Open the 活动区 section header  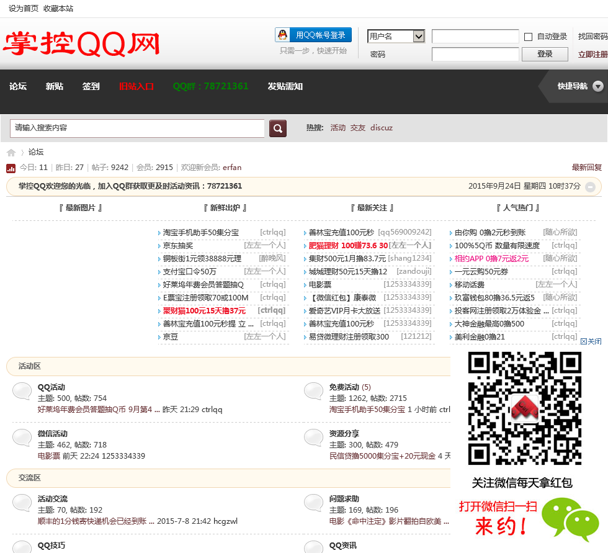click(x=30, y=366)
